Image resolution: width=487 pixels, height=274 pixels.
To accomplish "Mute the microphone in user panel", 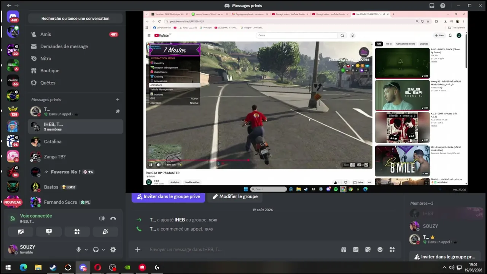I will 78,250.
